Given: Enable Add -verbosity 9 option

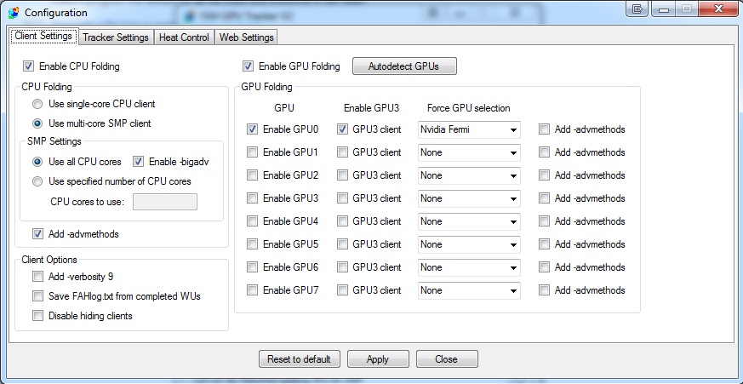Looking at the screenshot, I should 37,276.
